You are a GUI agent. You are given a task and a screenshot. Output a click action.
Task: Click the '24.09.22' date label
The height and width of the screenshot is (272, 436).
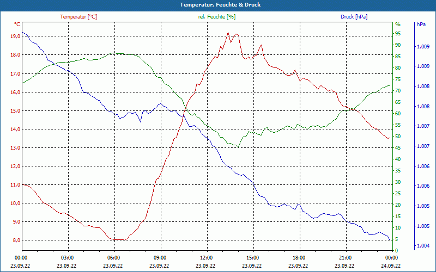tap(391, 266)
